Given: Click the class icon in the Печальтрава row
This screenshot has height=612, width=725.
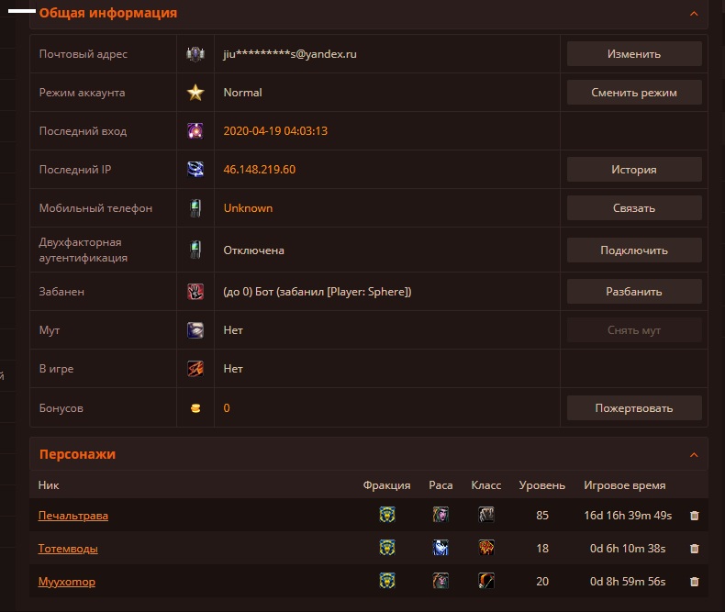Looking at the screenshot, I should (486, 516).
